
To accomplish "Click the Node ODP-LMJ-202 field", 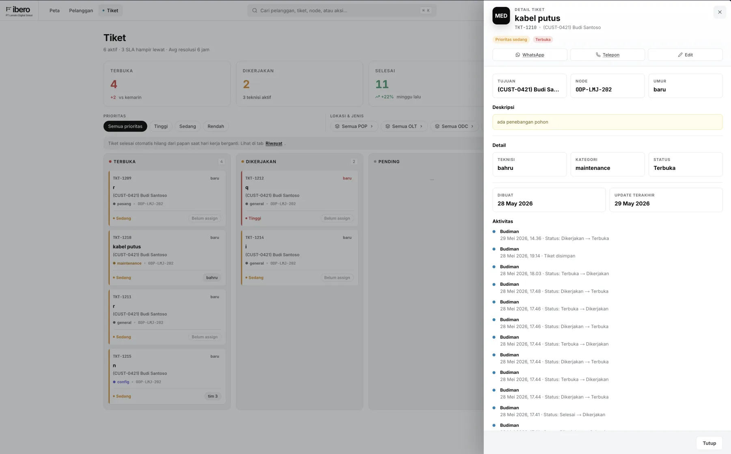I will [x=607, y=86].
